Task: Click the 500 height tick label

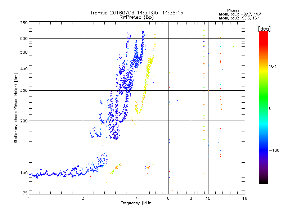Action: 24,52
